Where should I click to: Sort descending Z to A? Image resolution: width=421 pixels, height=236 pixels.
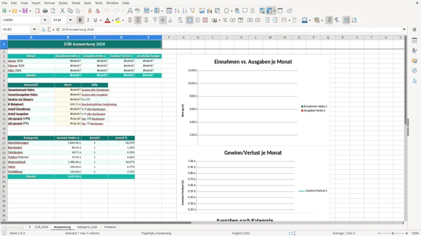[185, 11]
